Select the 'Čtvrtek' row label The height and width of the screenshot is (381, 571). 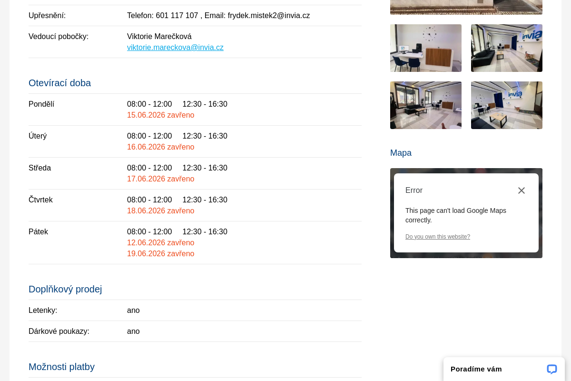pos(40,200)
